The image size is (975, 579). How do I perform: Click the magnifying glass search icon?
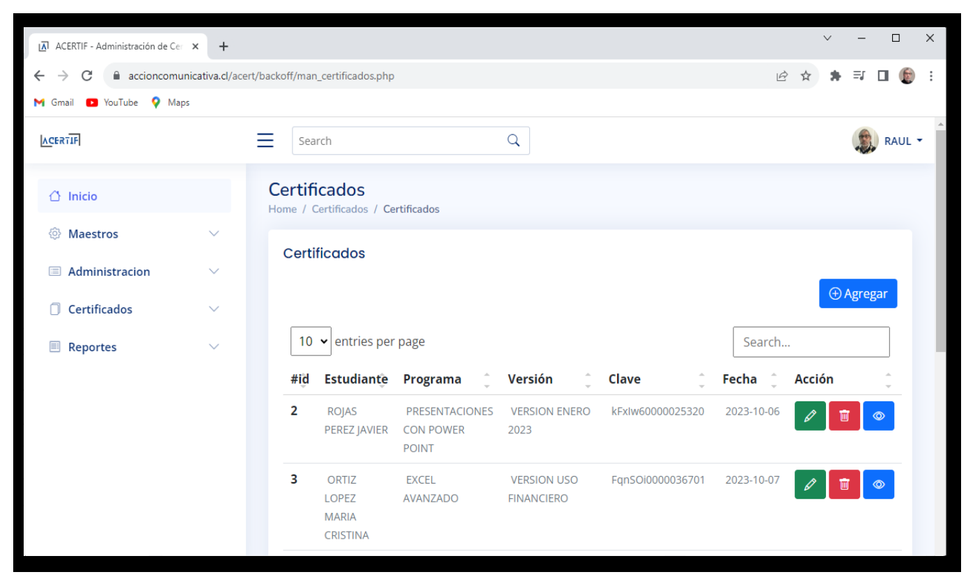(513, 140)
